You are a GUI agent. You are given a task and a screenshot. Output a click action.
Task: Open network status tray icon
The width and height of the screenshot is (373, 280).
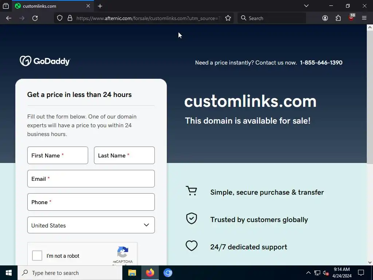(x=317, y=273)
